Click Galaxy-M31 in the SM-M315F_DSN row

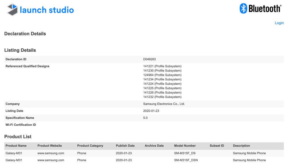click(x=14, y=160)
